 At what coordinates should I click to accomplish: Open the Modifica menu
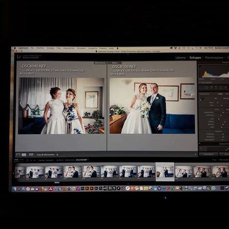tap(40, 48)
